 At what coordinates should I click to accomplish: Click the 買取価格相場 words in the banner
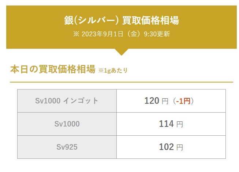click(150, 20)
